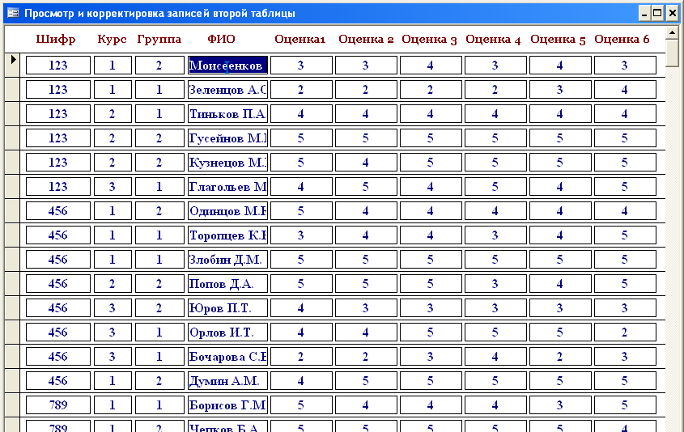Click Оценка 5 field in Бочарова row
This screenshot has width=684, height=432.
pyautogui.click(x=560, y=357)
